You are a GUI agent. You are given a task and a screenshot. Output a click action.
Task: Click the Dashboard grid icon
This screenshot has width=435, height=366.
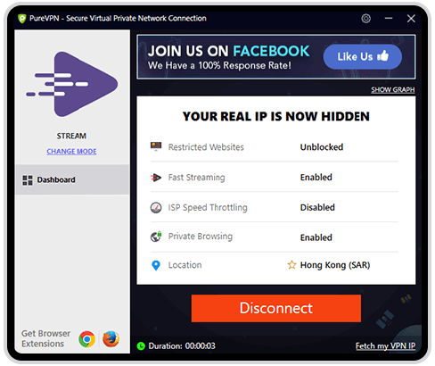(28, 180)
